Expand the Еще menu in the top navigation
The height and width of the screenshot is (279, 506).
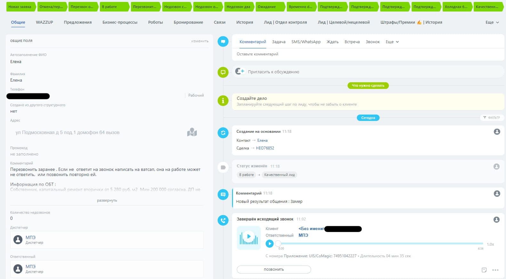click(x=492, y=22)
